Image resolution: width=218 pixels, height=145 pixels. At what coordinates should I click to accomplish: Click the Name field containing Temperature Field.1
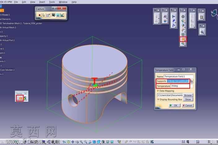(178, 76)
